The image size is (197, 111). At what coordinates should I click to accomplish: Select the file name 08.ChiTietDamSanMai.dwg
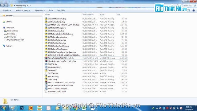point(58,46)
